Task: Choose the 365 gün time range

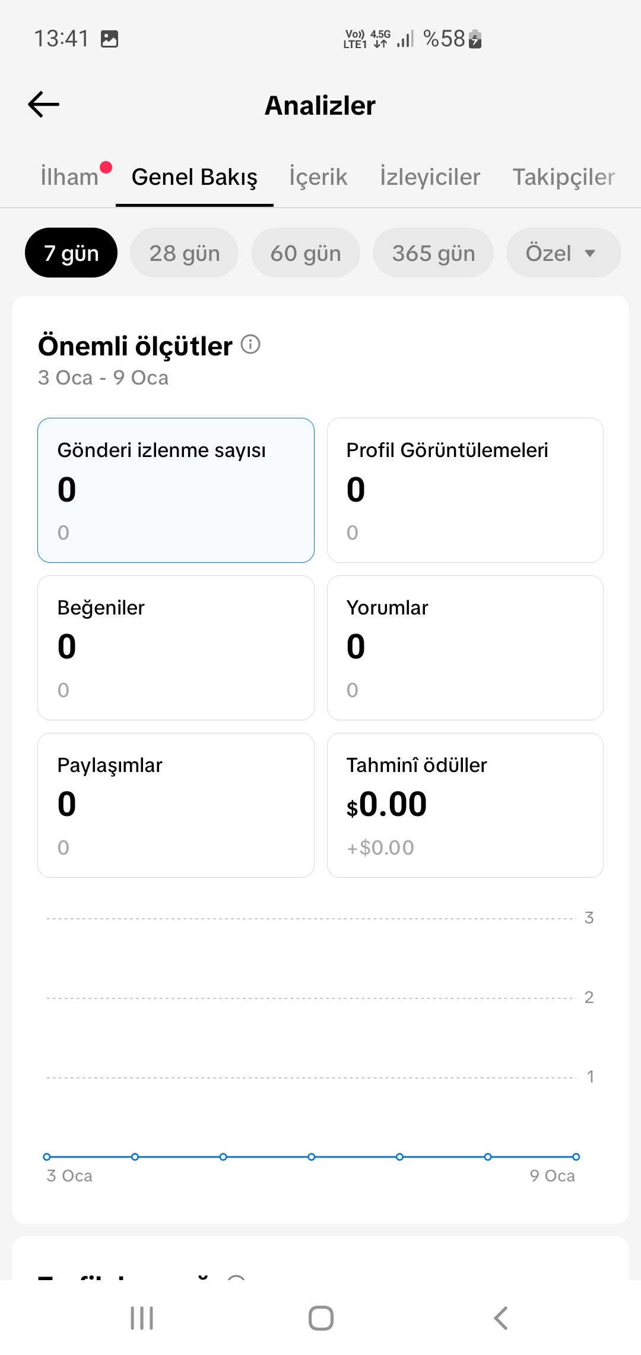Action: tap(433, 253)
